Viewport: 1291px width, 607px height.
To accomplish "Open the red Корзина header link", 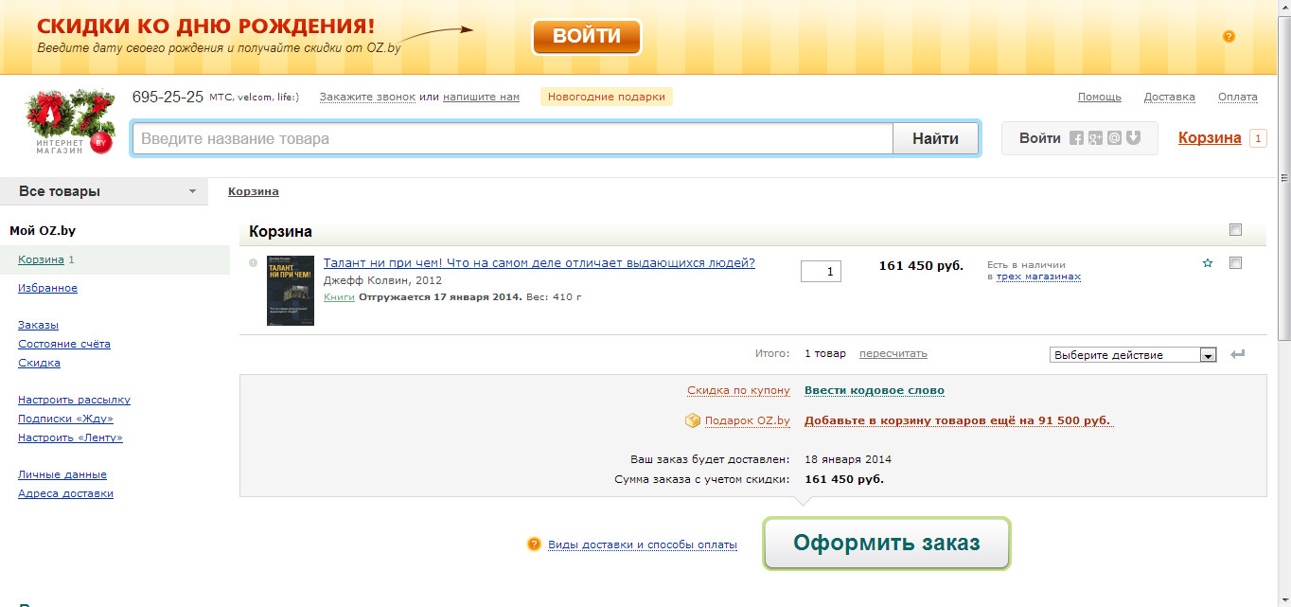I will (1210, 138).
